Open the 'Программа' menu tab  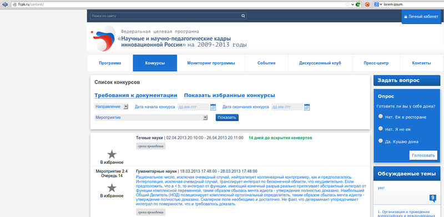pyautogui.click(x=110, y=63)
